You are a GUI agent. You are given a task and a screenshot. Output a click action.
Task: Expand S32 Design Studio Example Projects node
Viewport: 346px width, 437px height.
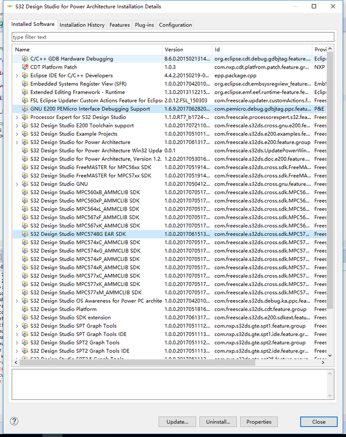(17, 134)
